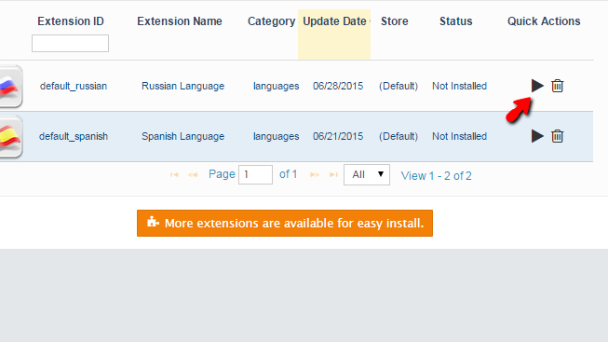Click Not Installed status in Russian row
Viewport: 608px width, 342px height.
[459, 86]
